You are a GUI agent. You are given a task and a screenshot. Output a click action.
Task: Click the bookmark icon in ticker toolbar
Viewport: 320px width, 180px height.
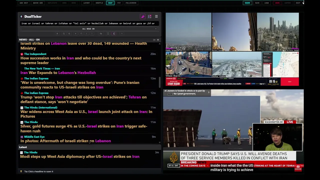point(108,33)
